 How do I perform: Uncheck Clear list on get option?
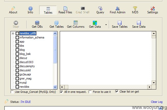point(117,92)
